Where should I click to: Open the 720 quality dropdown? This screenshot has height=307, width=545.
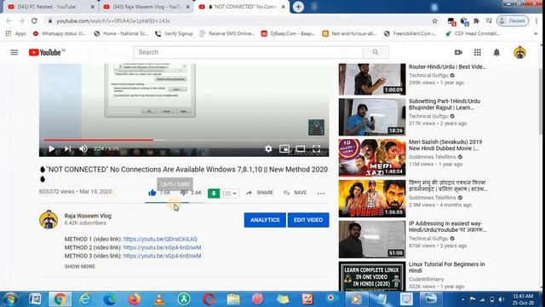click(229, 194)
